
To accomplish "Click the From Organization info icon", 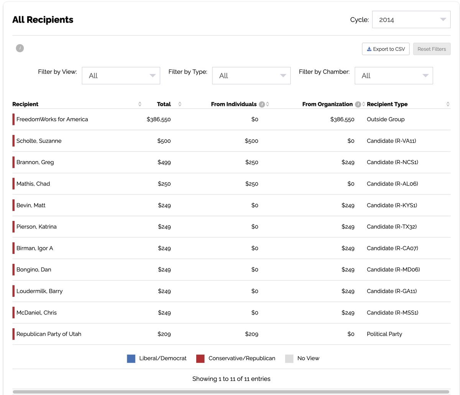I will coord(358,104).
